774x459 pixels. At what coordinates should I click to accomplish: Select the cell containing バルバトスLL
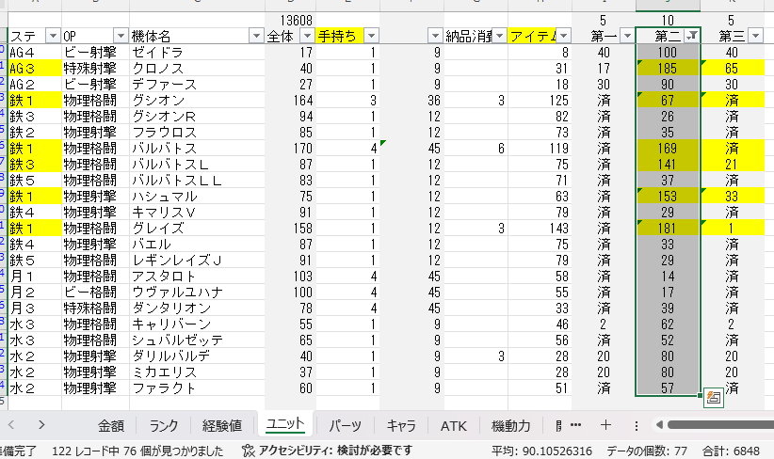pos(197,180)
